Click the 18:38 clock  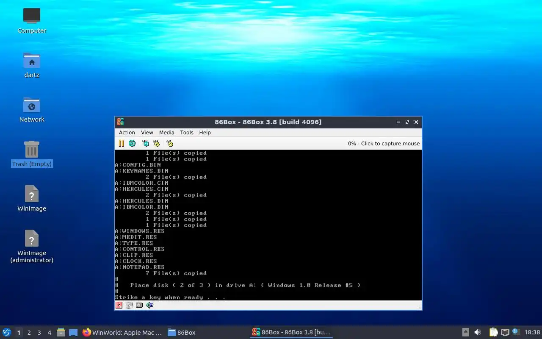click(532, 333)
